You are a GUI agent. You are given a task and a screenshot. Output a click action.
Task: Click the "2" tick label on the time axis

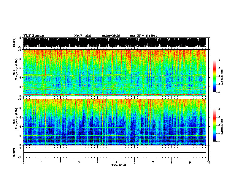point(61,162)
